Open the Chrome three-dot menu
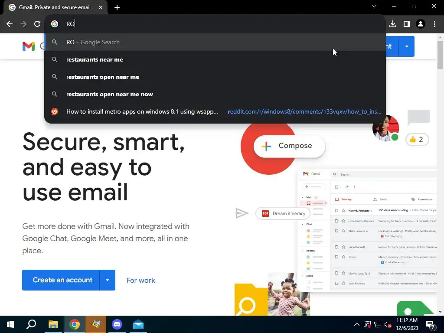The height and width of the screenshot is (333, 444). click(x=434, y=24)
